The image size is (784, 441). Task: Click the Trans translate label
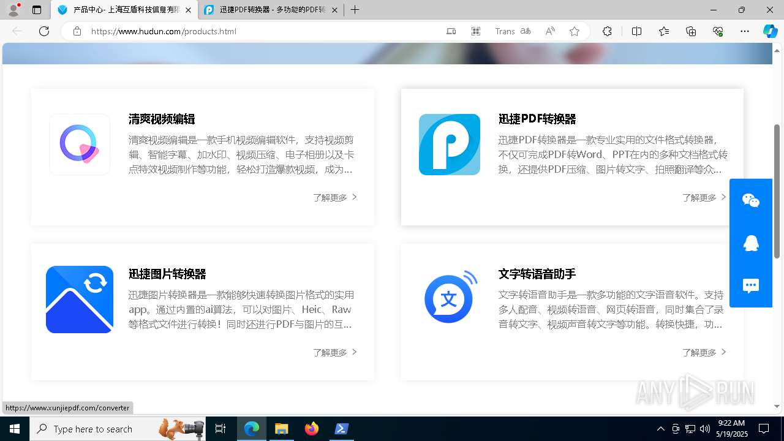point(505,31)
